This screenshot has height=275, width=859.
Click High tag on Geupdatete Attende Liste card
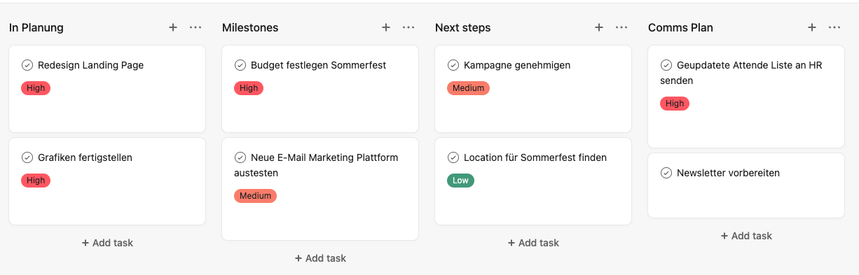(x=675, y=104)
